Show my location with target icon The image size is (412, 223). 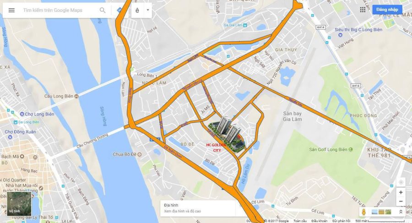point(401,182)
